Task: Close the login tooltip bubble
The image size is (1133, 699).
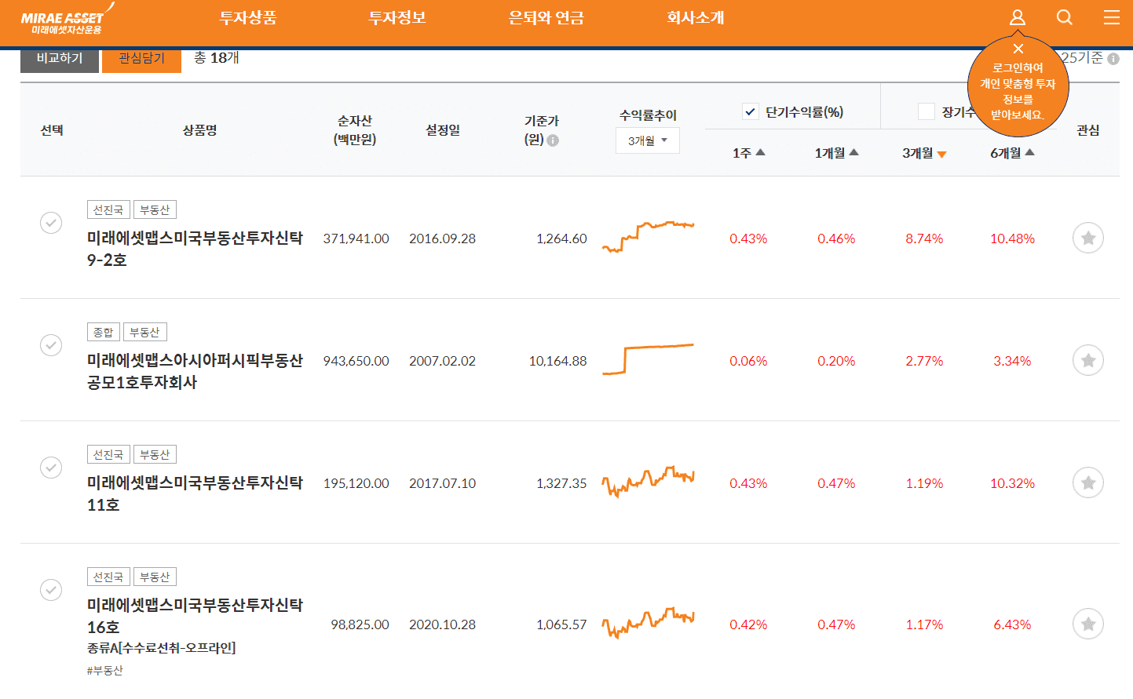Action: 1018,49
